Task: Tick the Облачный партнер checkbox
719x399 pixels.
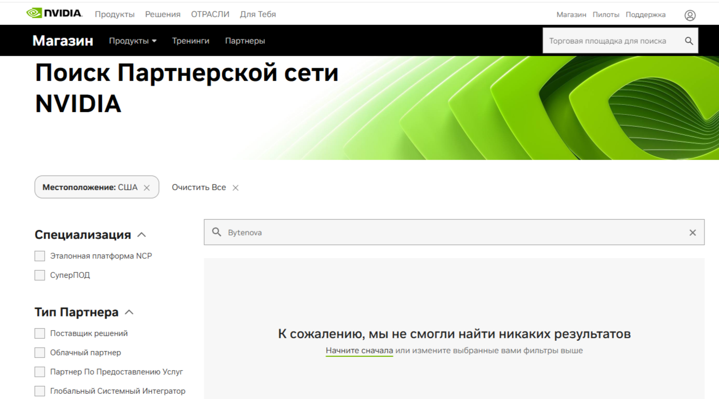Action: pos(39,353)
